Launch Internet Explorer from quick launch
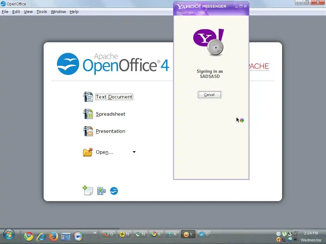Image resolution: width=326 pixels, height=244 pixels. 41,236
